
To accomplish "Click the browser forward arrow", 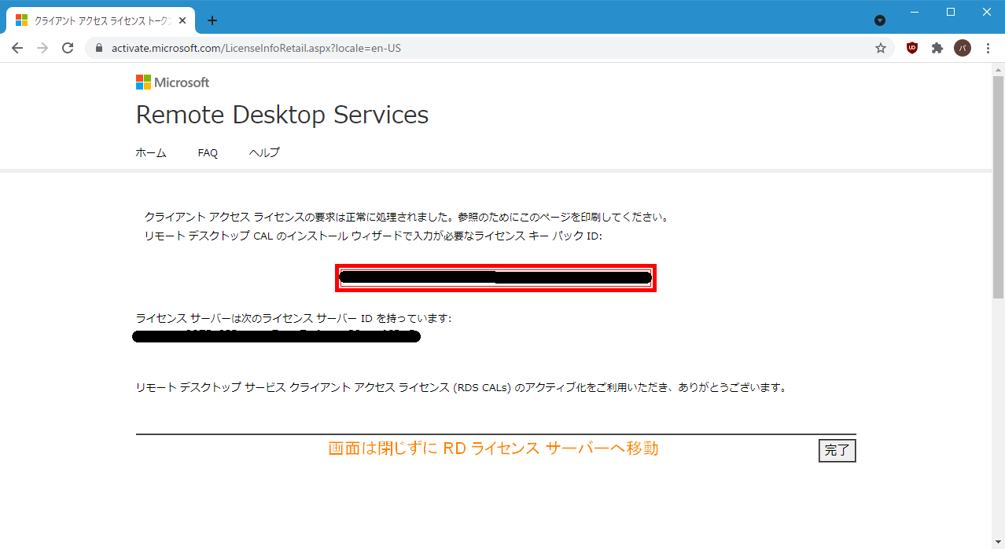I will click(x=42, y=48).
